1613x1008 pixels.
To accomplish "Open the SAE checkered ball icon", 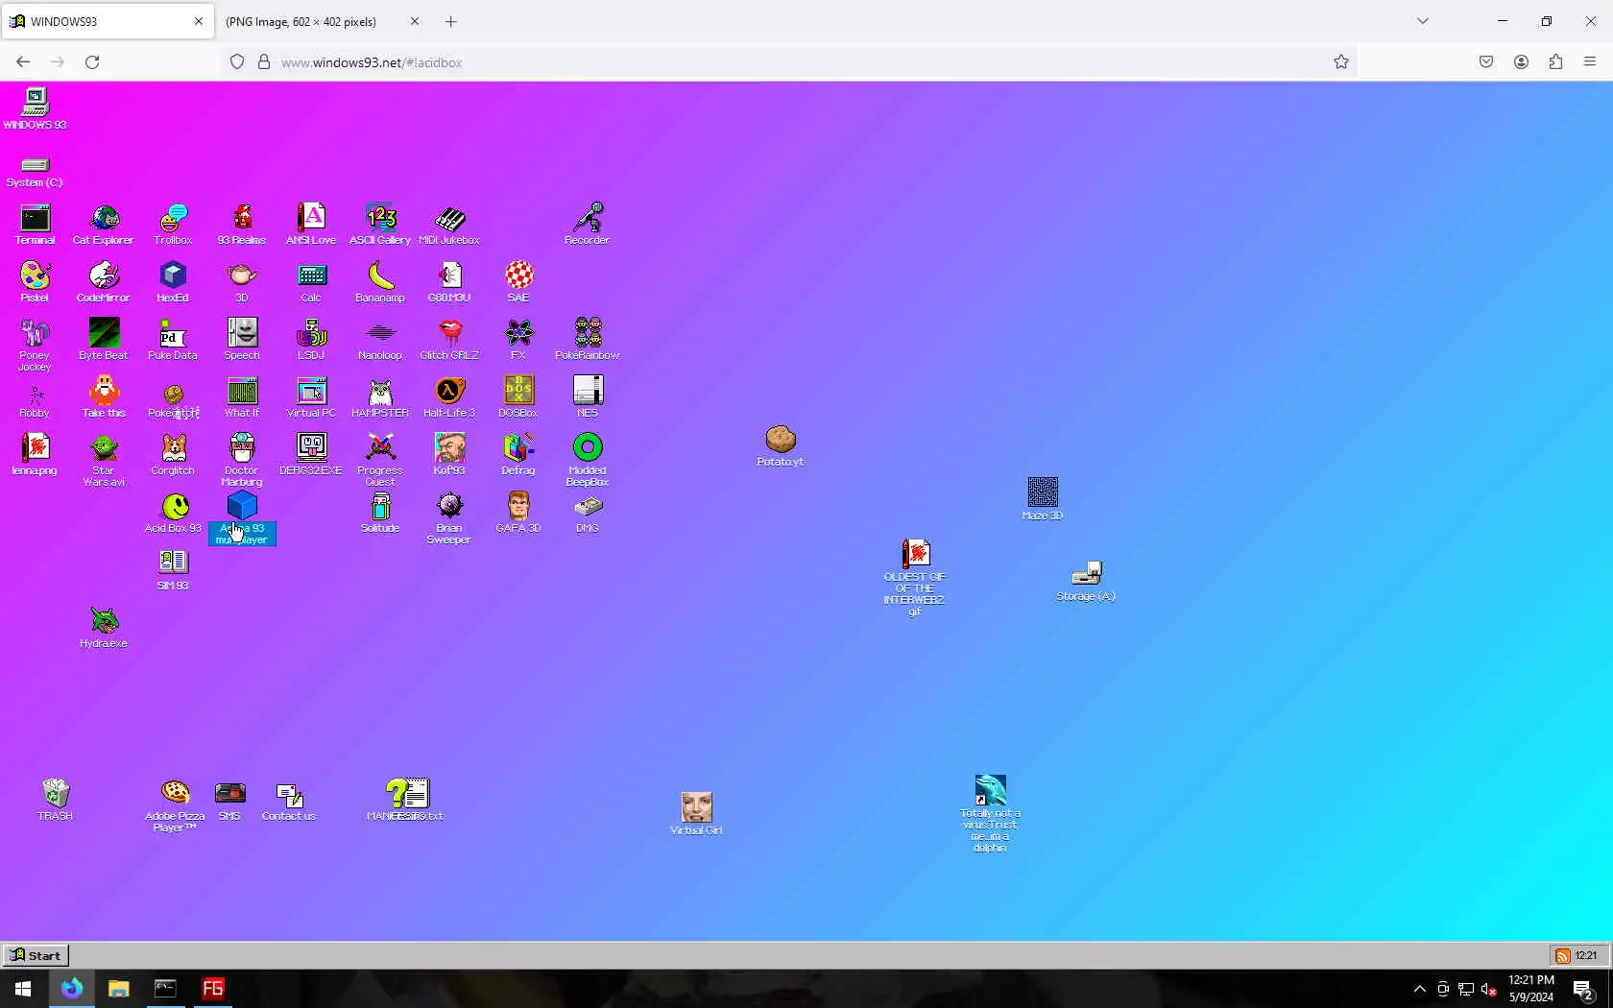I will click(x=518, y=282).
